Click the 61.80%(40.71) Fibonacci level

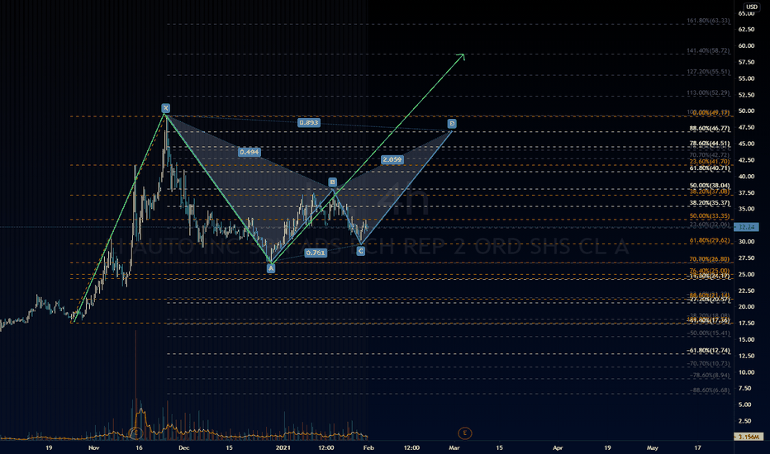coord(710,168)
